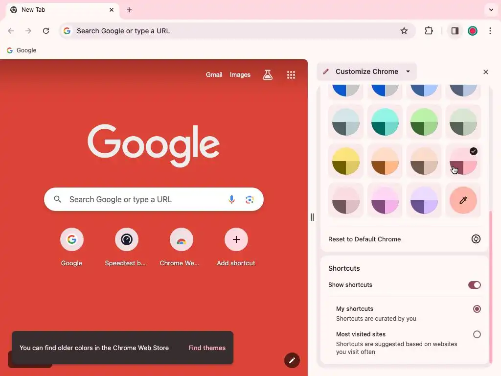Open Chrome three-dot menu
This screenshot has height=376, width=501.
pyautogui.click(x=490, y=31)
